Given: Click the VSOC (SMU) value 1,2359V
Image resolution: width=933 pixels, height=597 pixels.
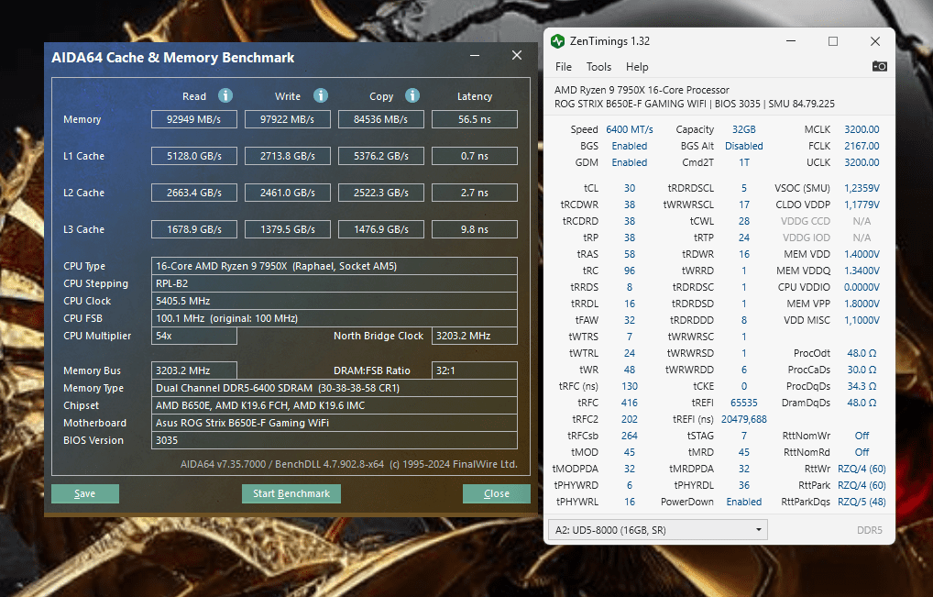Looking at the screenshot, I should [862, 188].
